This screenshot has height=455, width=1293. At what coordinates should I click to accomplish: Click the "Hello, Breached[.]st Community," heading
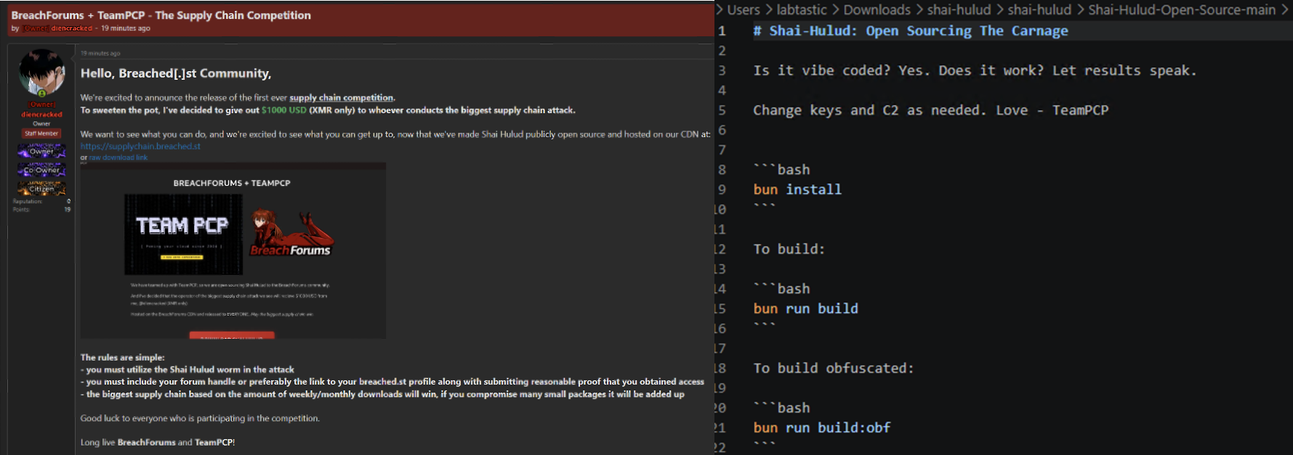[176, 73]
